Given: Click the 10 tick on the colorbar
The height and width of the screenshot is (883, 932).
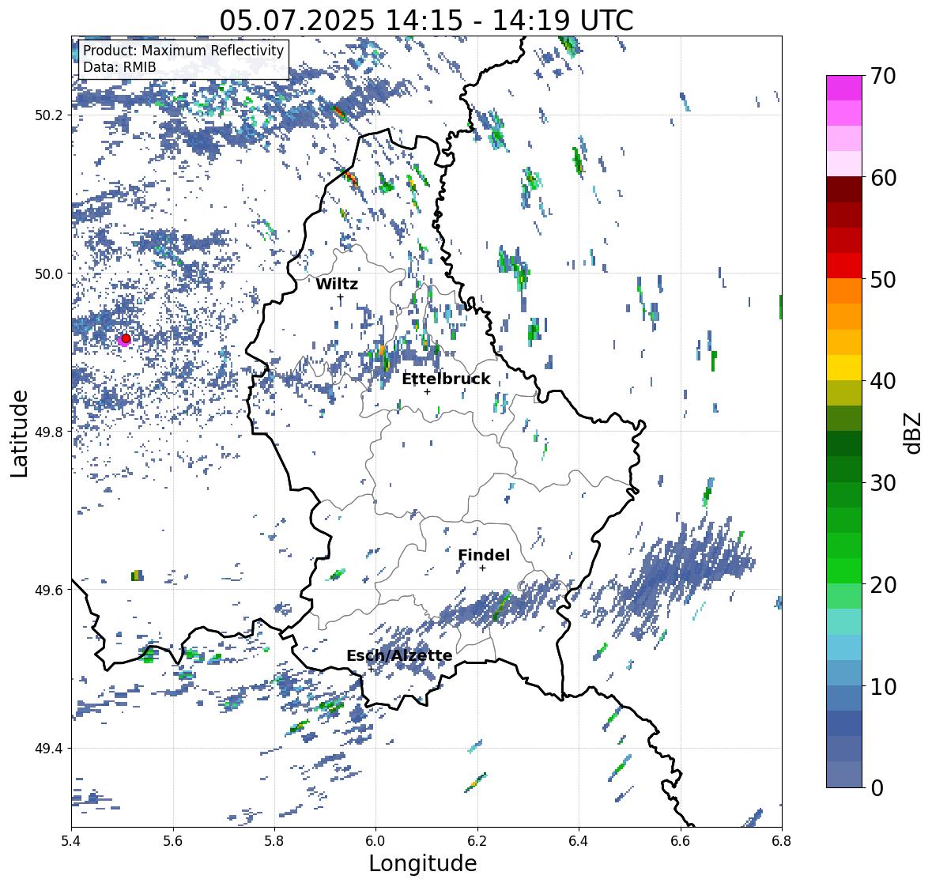Looking at the screenshot, I should pos(883,687).
